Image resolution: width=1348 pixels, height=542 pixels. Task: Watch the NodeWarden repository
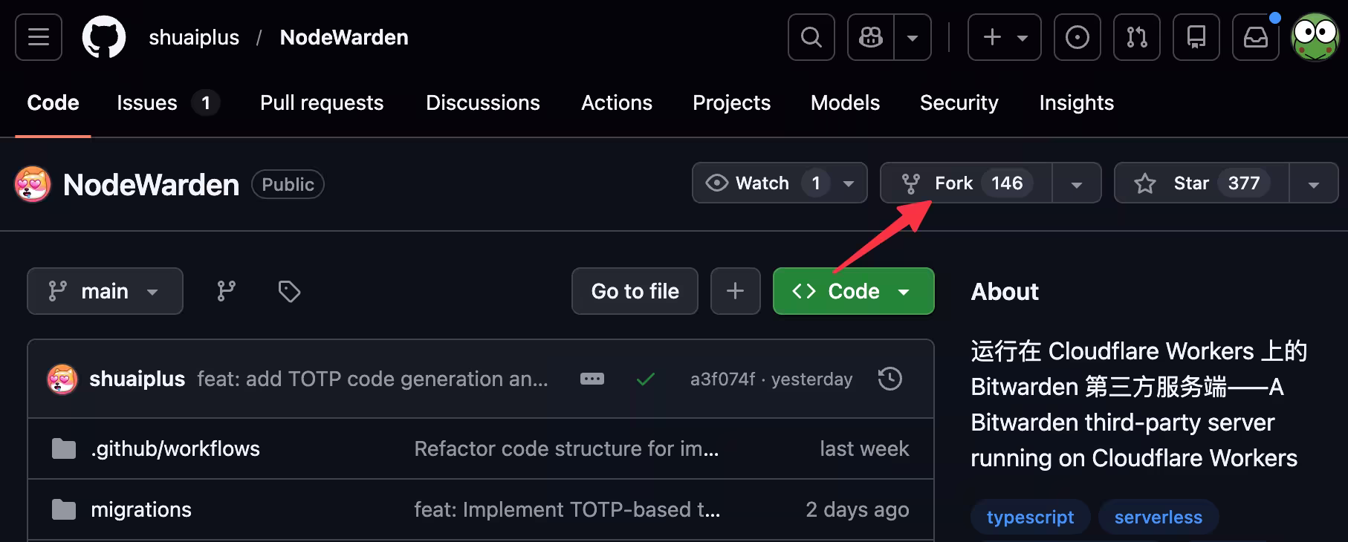(760, 183)
